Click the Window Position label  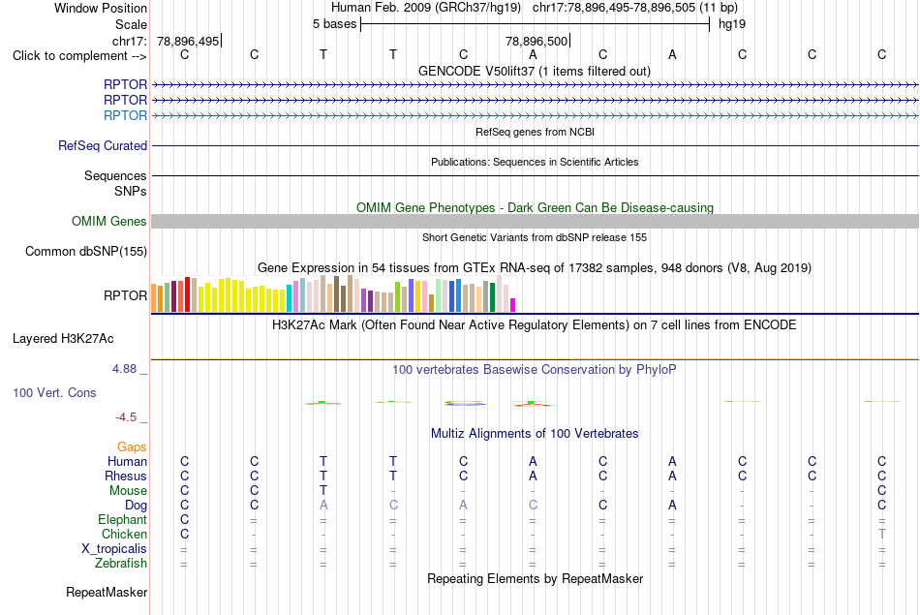[101, 8]
